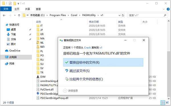Open the quick access toolbar dropdown arrow
The width and height of the screenshot is (171, 106).
click(18, 4)
